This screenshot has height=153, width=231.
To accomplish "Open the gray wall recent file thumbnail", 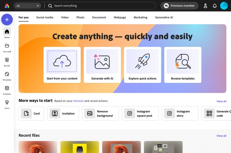I will click(x=163, y=147).
